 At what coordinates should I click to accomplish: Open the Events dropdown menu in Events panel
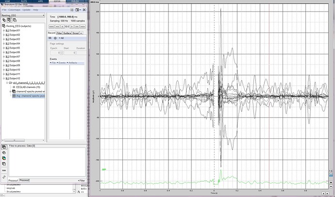coord(61,63)
